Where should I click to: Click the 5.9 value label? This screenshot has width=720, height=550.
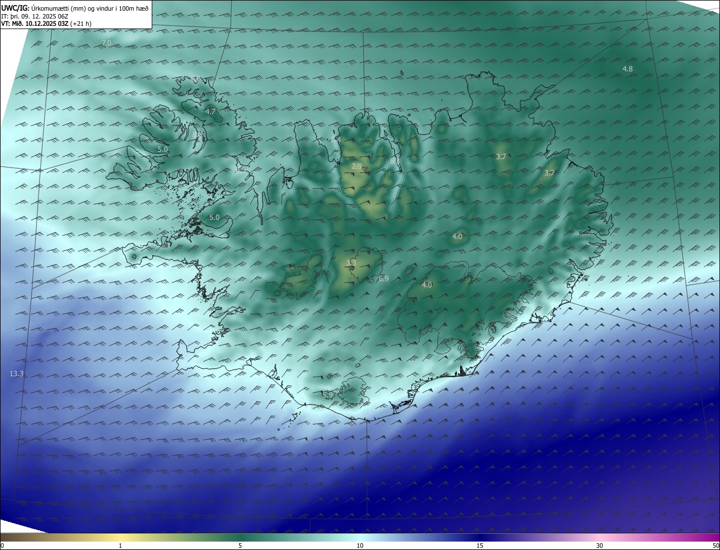tap(327, 395)
